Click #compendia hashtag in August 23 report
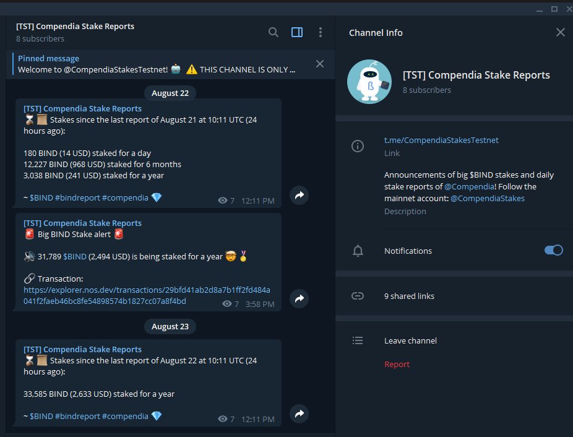Screen dimensions: 573x437 tap(125, 416)
